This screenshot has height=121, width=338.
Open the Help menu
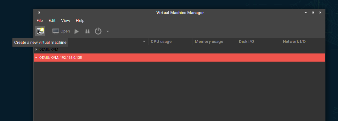(80, 21)
